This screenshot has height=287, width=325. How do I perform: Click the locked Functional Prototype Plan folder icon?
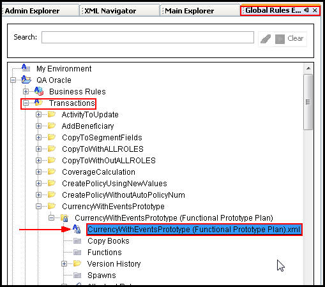(x=64, y=218)
